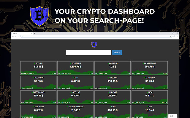This screenshot has width=190, height=118.
Task: Select the New Tab browser tab
Action: coord(22,33)
